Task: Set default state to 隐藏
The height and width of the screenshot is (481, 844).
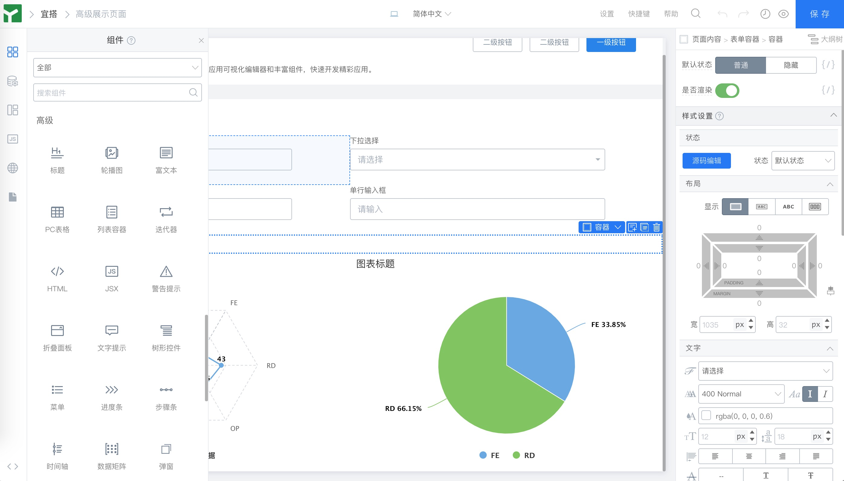Action: tap(791, 65)
